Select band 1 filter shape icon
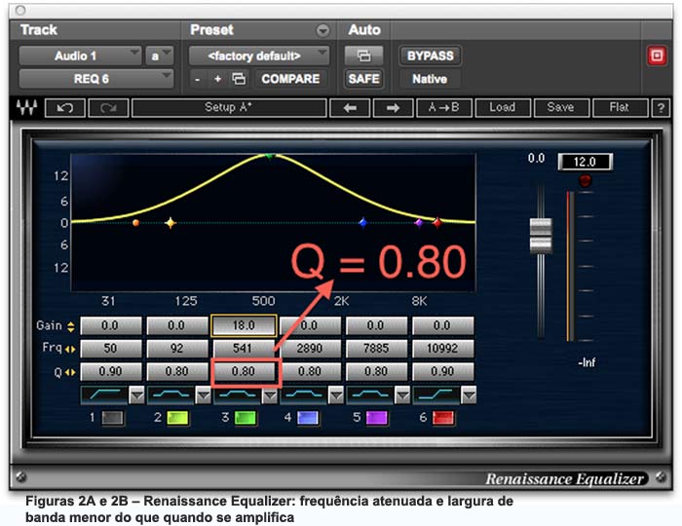Image resolution: width=682 pixels, height=526 pixels. coord(104,394)
